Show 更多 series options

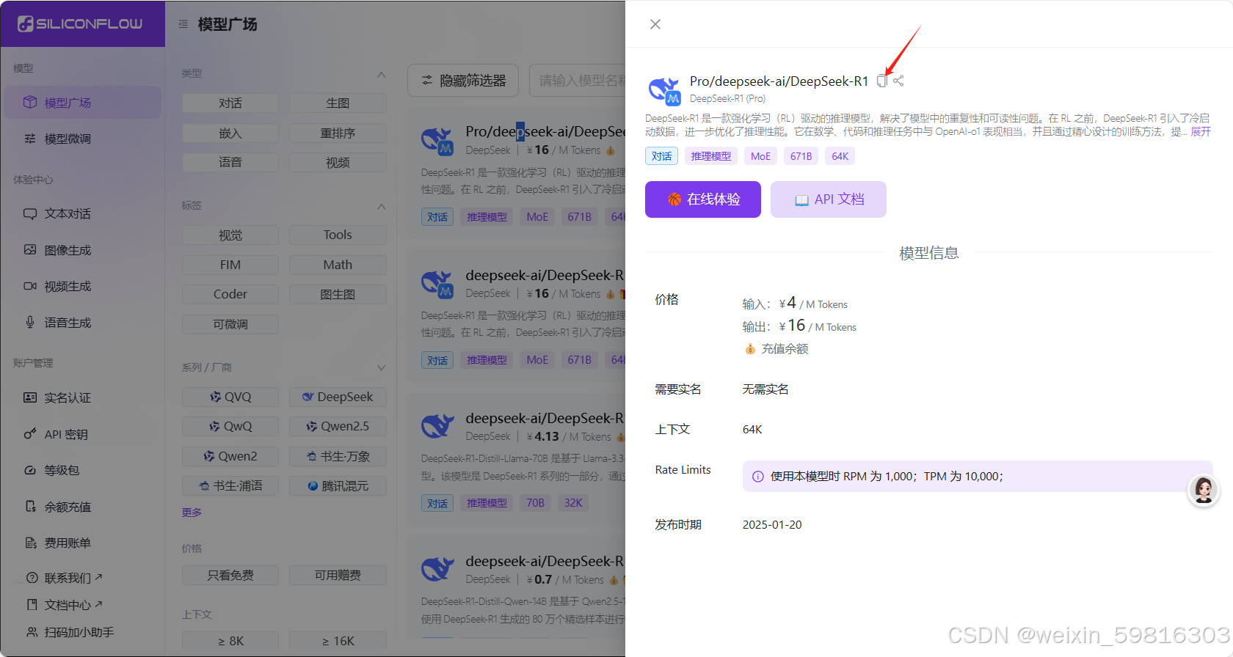(x=192, y=513)
